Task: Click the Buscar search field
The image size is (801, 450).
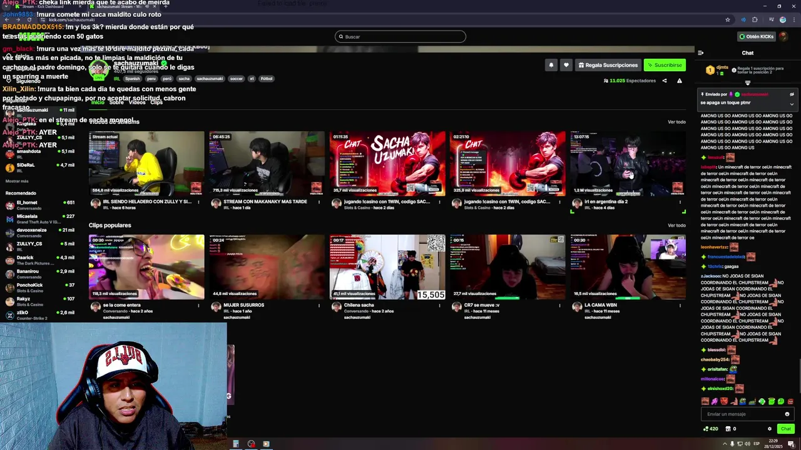Action: pos(400,37)
